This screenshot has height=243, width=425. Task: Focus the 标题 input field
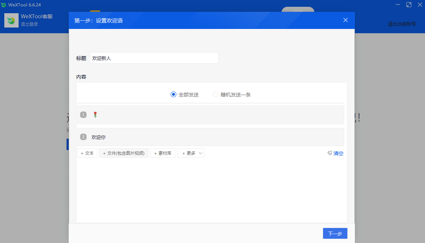tap(154, 58)
